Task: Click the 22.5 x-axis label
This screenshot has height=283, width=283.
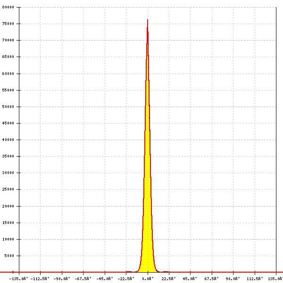Action: coord(168,279)
